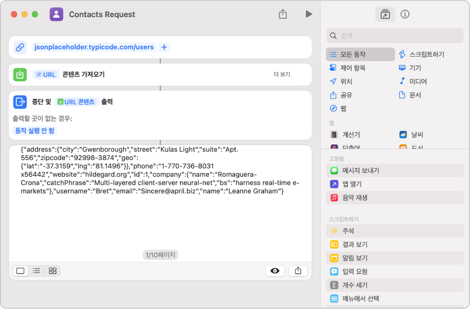Image resolution: width=470 pixels, height=309 pixels.
Task: Open the 동작 실행 안 함 dropdown
Action: pos(35,131)
